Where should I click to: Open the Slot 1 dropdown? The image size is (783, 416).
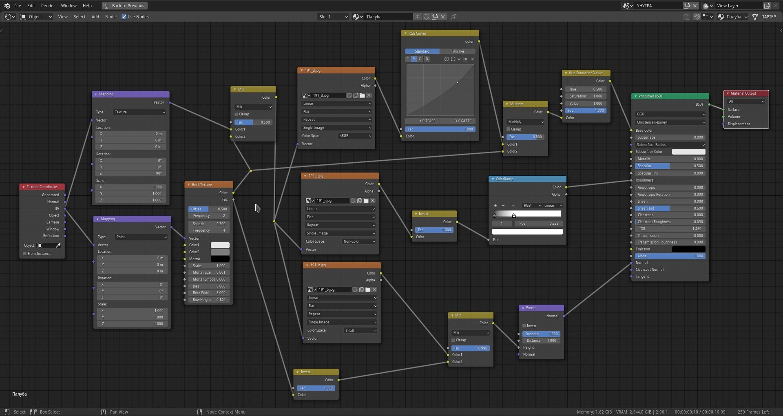333,17
